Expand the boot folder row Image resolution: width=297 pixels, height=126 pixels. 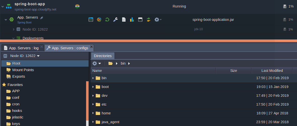93,87
